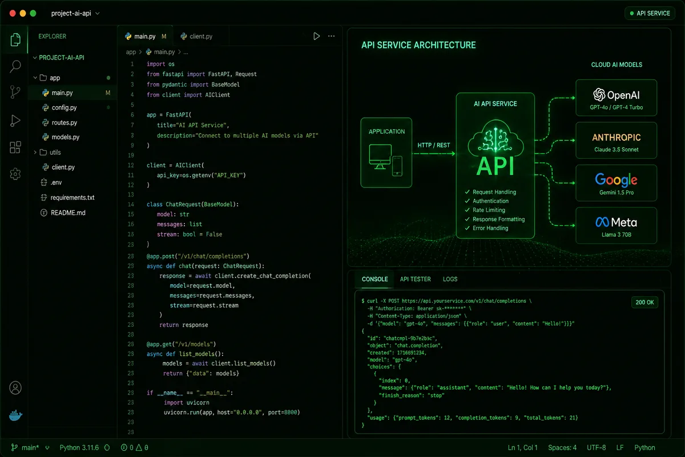
Task: Open the Source Control branch icon
Action: coord(15,93)
